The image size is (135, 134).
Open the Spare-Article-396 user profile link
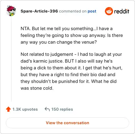(39, 11)
